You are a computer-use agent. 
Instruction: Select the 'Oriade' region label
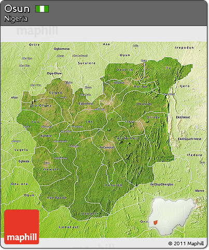point(153,117)
